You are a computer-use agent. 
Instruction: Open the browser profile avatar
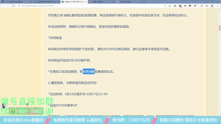coord(212,6)
